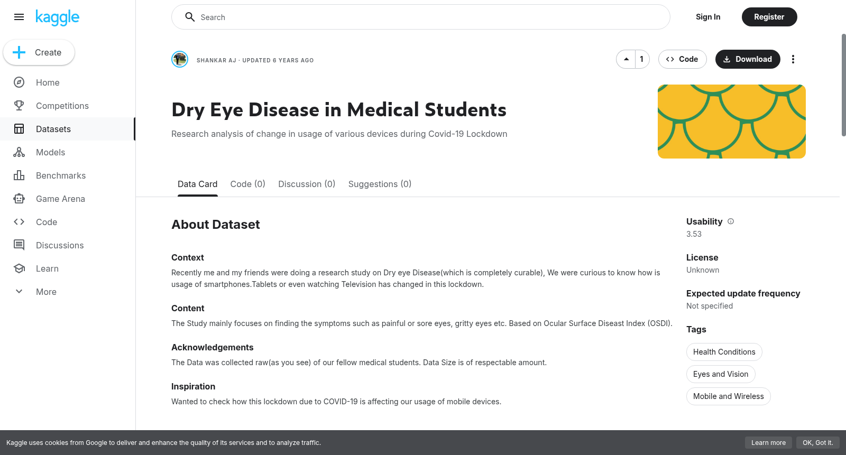Open Competitions in sidebar

coord(68,106)
